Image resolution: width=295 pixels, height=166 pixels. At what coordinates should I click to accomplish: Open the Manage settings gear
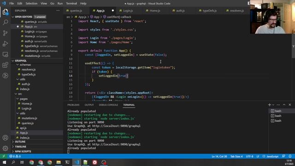(x=5, y=148)
